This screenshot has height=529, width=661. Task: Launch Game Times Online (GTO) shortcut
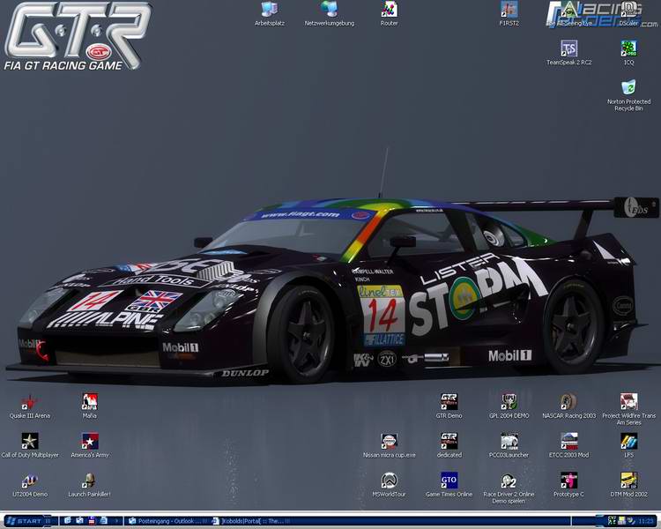coord(449,485)
